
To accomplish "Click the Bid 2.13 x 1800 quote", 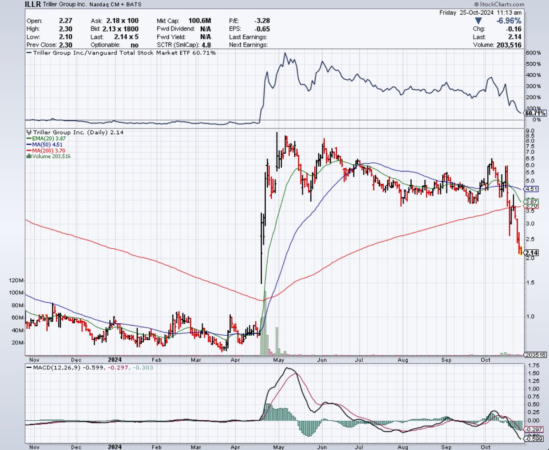I will [x=121, y=29].
